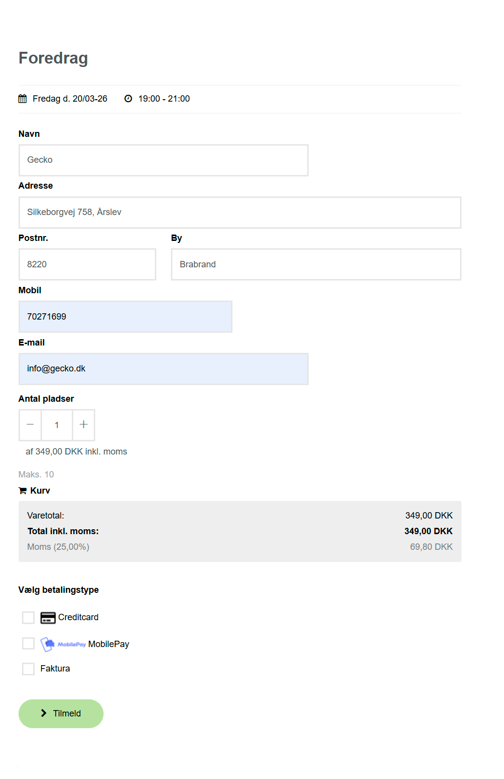Decrease seat count with minus button
This screenshot has width=504, height=779.
tap(30, 425)
